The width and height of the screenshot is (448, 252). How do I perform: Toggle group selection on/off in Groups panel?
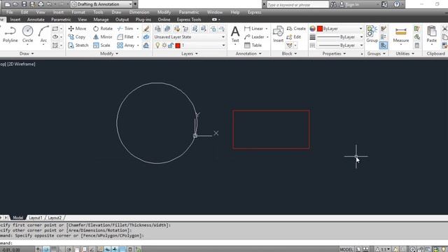pos(384,45)
